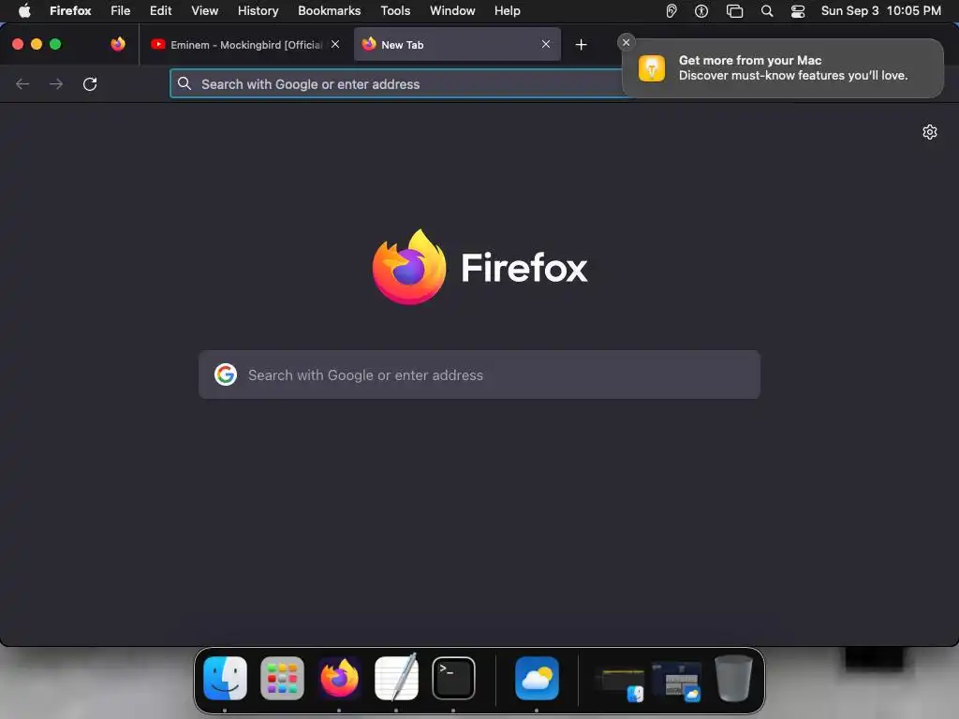Open the Help menu
959x719 pixels.
tap(507, 10)
